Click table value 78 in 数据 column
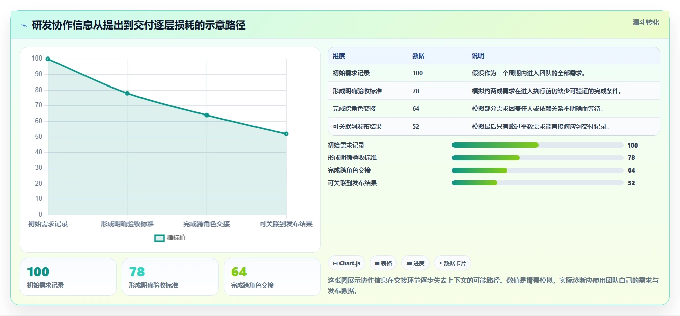680x316 pixels. [x=416, y=91]
